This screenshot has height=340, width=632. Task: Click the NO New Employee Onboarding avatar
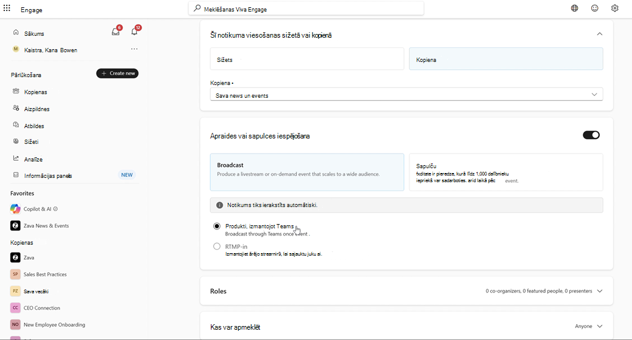[x=15, y=324]
